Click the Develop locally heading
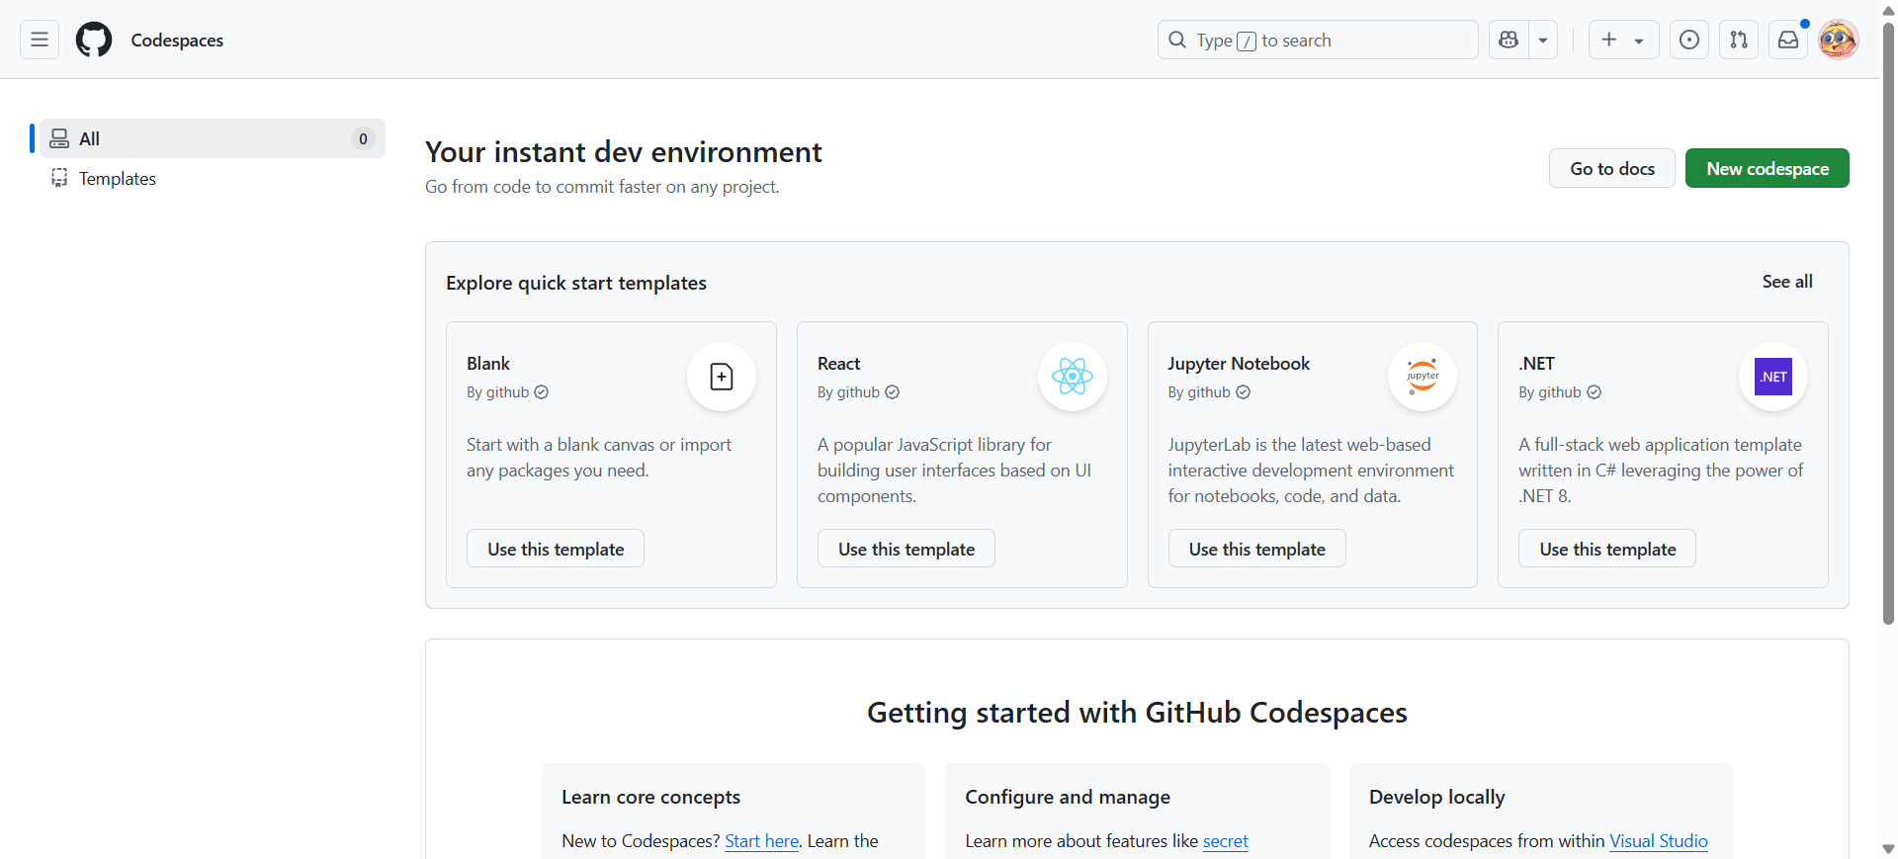This screenshot has width=1898, height=859. coord(1437,797)
